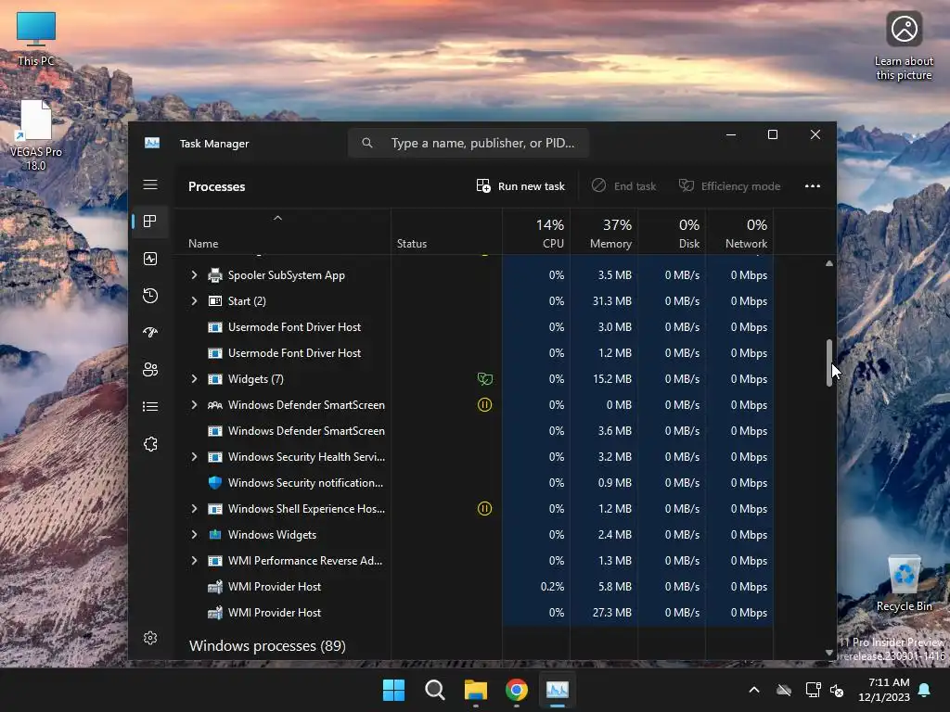Click the Windows processes (89) group header
This screenshot has width=950, height=712.
267,645
